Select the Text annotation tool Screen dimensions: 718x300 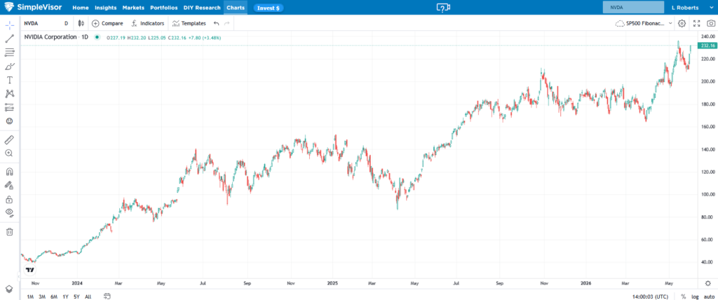click(x=9, y=80)
